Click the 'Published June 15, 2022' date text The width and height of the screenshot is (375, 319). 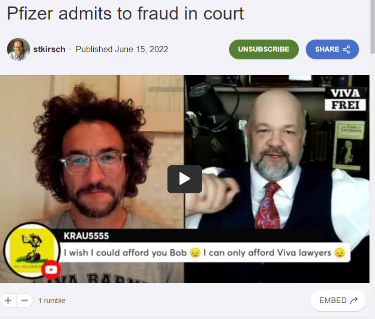122,49
